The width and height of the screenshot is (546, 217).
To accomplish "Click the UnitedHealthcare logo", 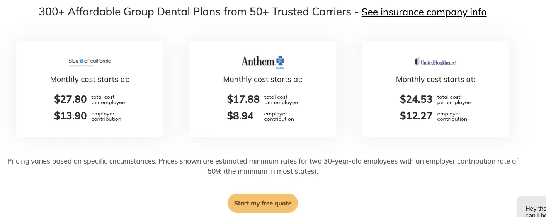I will (435, 62).
